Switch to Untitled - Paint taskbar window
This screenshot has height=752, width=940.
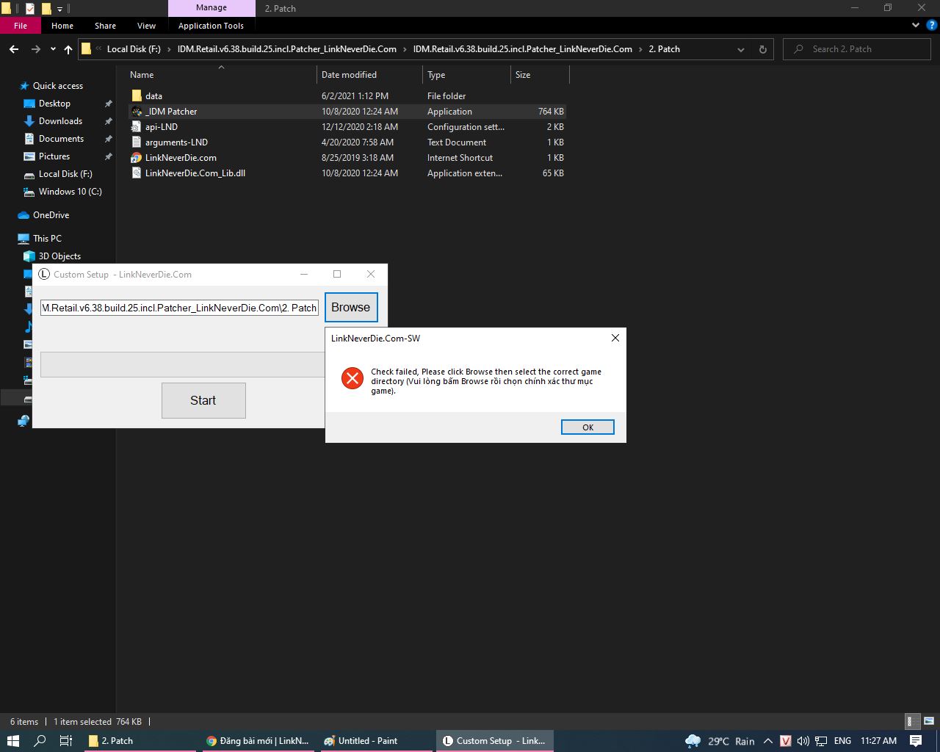pos(376,741)
